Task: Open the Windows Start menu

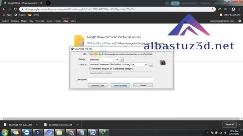Action: click(x=5, y=133)
